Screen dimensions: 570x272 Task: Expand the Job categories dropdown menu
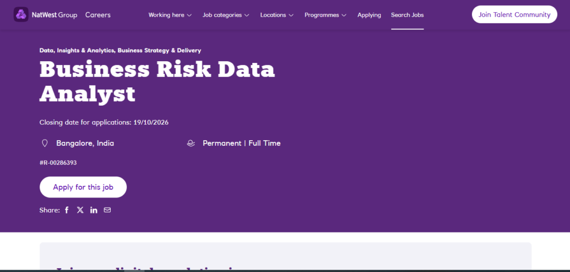226,15
